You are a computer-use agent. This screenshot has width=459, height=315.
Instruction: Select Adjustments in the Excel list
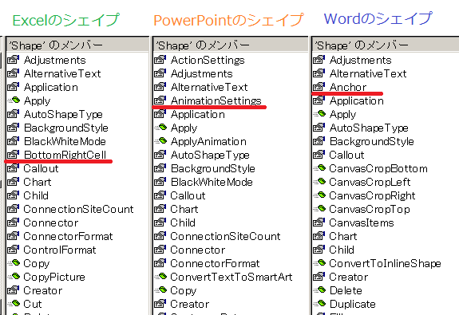pos(55,61)
